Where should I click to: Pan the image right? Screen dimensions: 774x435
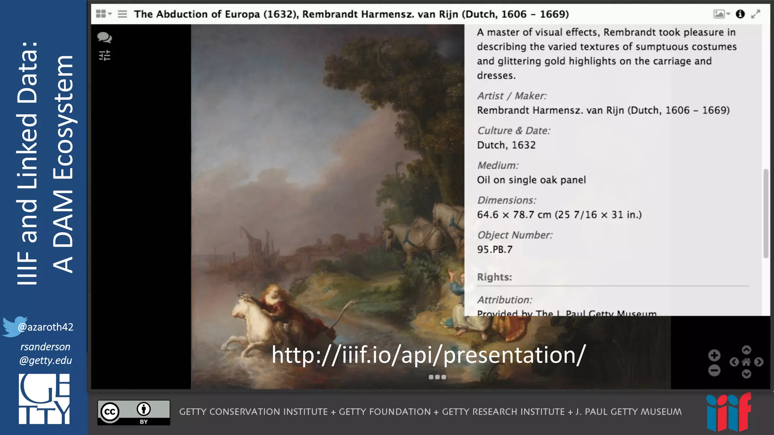759,362
